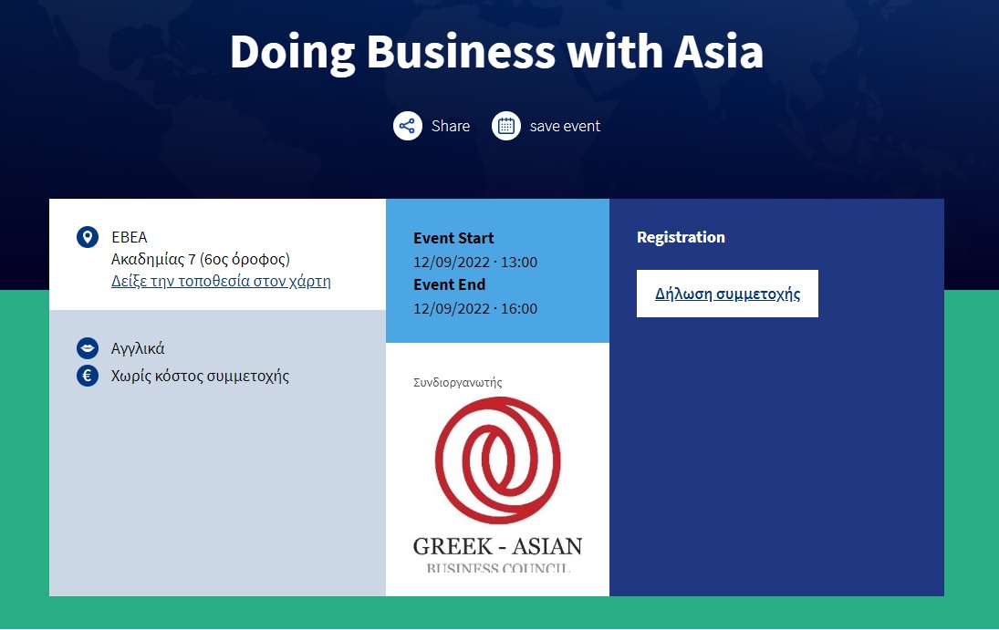Click the save event calendar icon
The height and width of the screenshot is (630, 999).
pyautogui.click(x=505, y=126)
